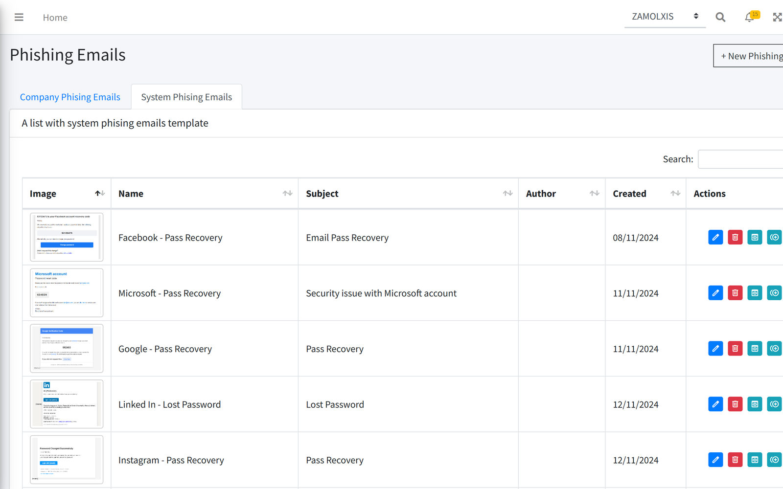Switch to Company Phising Emails tab

point(70,97)
